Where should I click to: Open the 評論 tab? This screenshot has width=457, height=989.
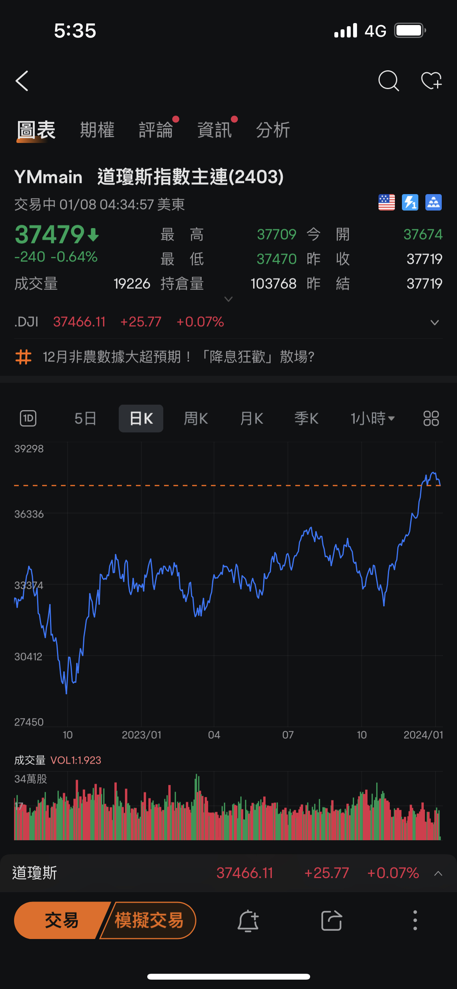pyautogui.click(x=156, y=130)
